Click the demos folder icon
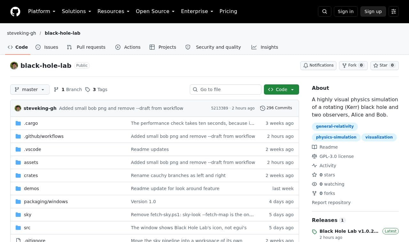 (x=18, y=189)
